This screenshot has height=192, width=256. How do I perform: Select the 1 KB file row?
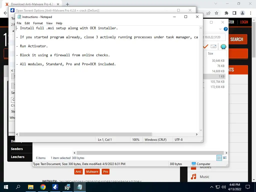click(x=214, y=76)
